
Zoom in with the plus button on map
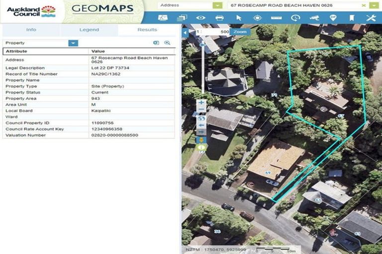pyautogui.click(x=201, y=103)
